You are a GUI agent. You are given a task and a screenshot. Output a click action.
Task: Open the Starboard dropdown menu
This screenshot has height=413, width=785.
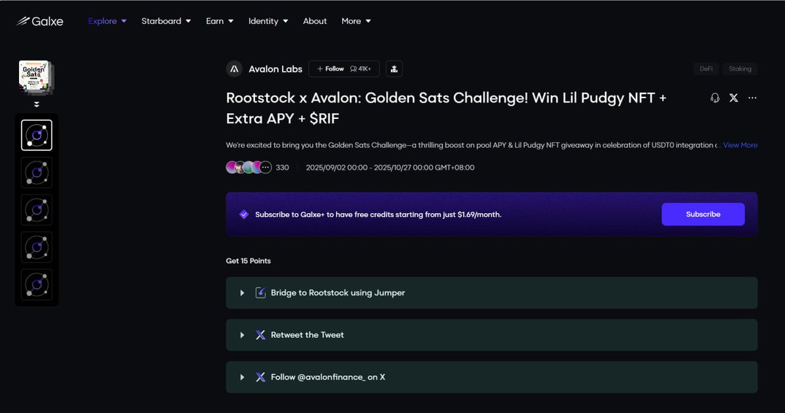click(166, 21)
